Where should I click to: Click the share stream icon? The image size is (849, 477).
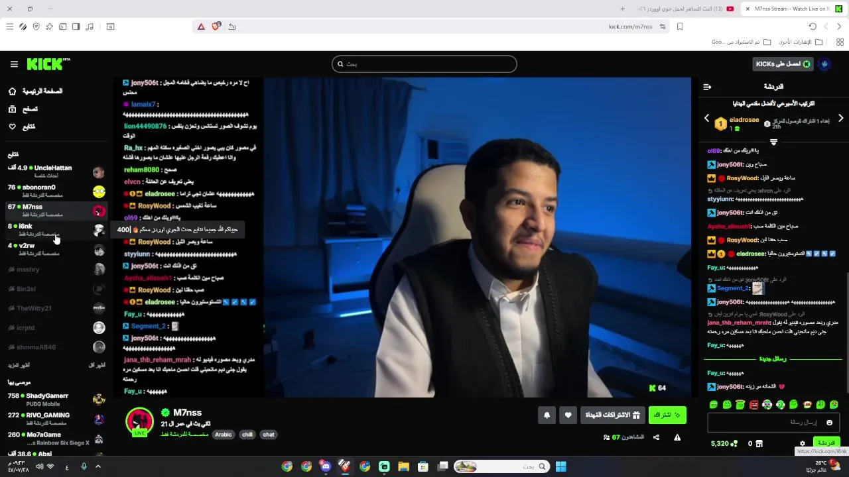[656, 437]
